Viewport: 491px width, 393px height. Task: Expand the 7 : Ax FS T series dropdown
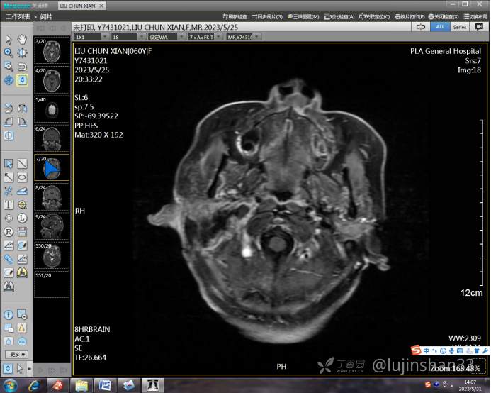205,36
